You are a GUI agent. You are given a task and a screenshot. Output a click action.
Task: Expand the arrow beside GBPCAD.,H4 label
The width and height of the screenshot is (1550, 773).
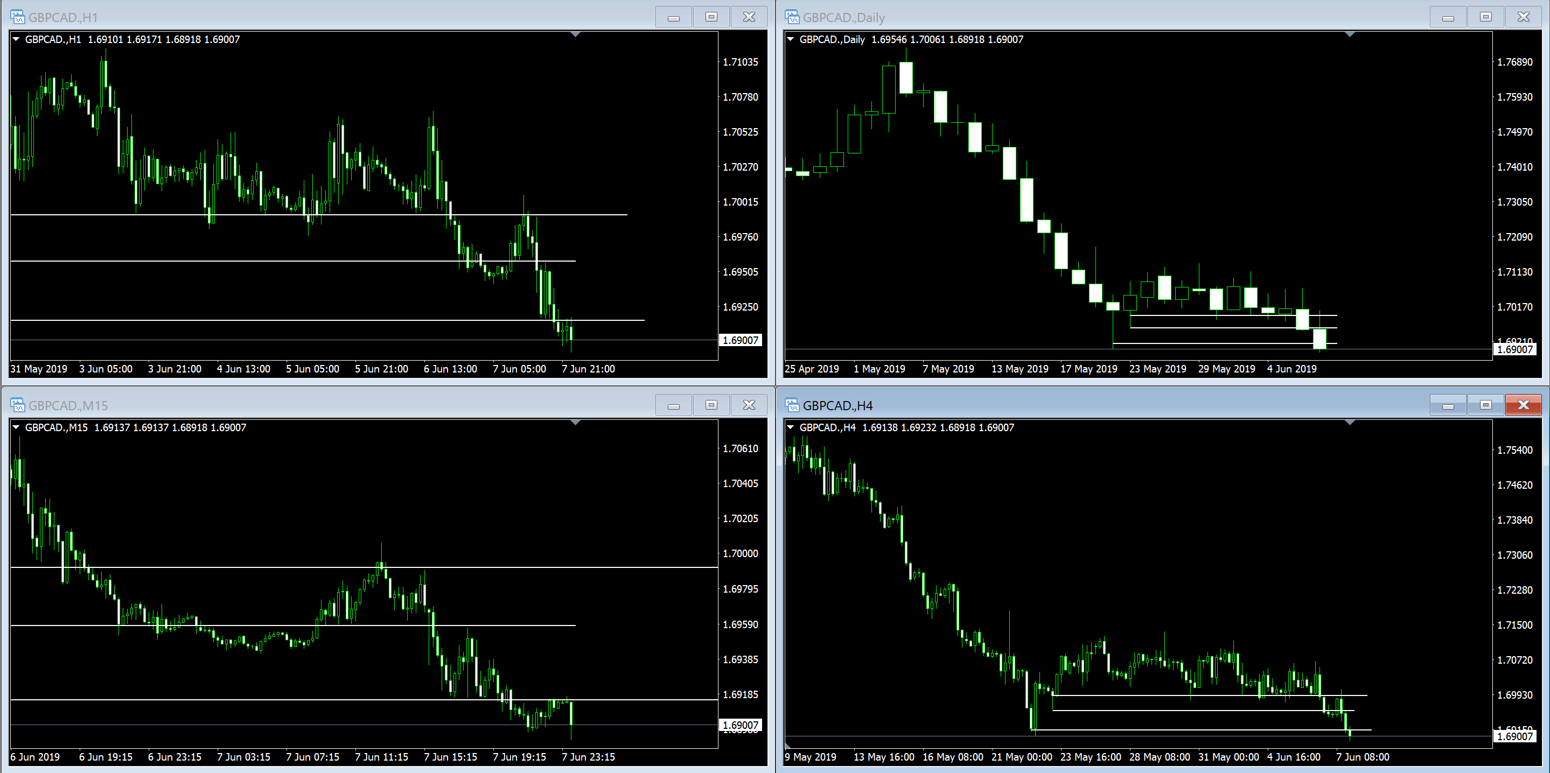[x=791, y=427]
